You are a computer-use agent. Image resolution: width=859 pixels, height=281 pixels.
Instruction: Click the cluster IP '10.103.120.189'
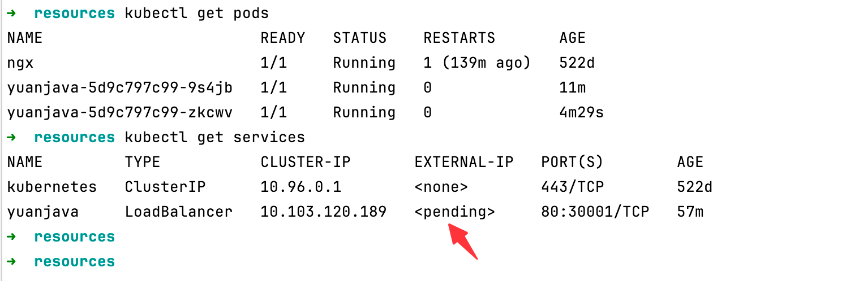[x=324, y=212]
